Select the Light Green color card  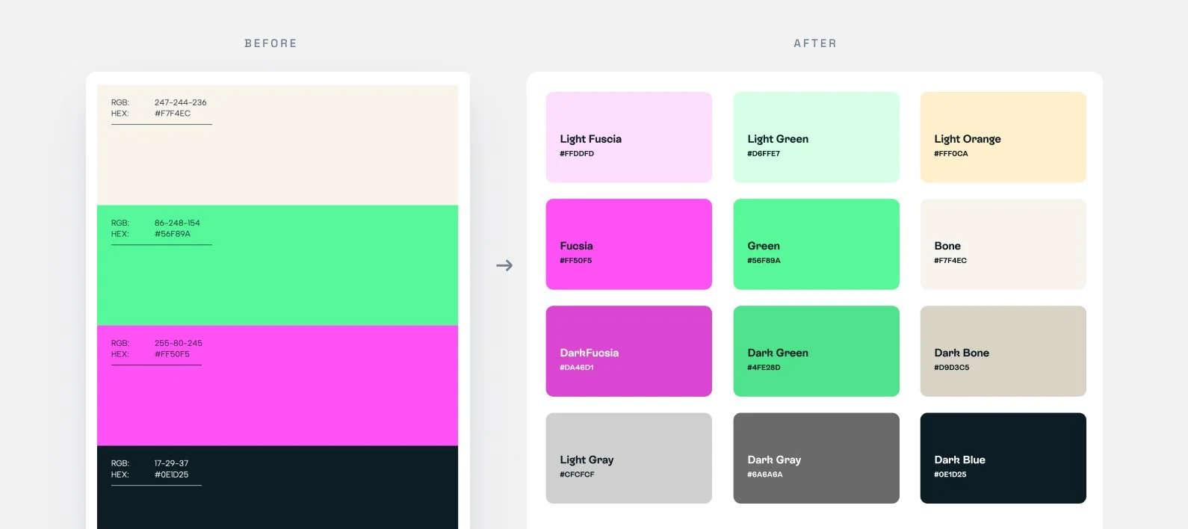coord(816,137)
